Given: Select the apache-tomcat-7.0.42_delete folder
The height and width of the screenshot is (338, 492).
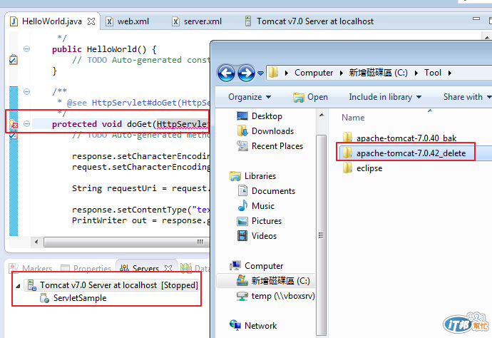Looking at the screenshot, I should tap(405, 153).
